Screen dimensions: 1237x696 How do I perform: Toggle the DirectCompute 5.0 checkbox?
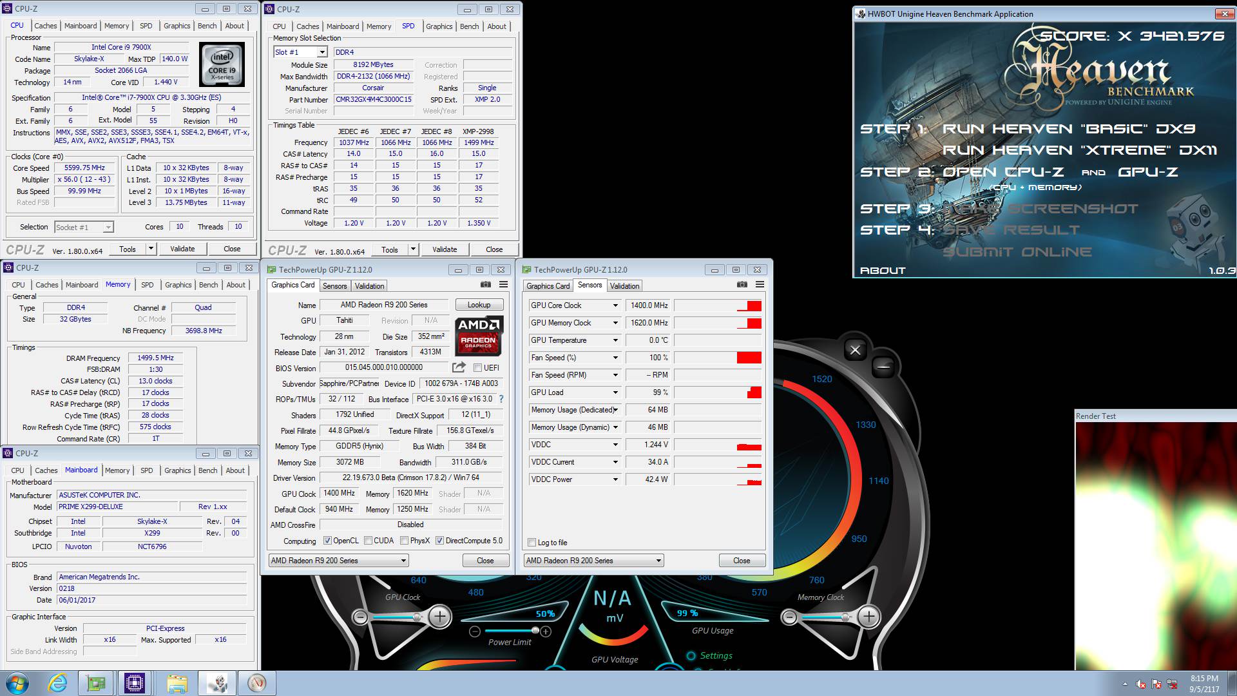point(439,541)
